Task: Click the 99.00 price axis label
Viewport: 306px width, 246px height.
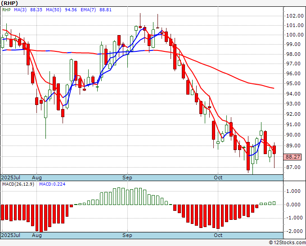Action: coord(293,44)
